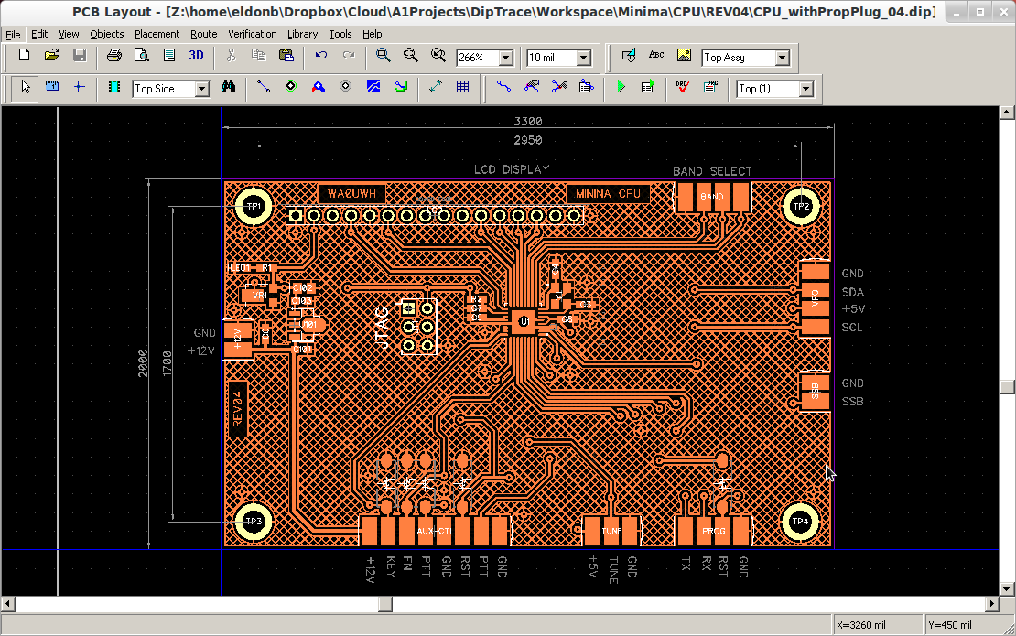Expand the 266% zoom level dropdown

point(505,58)
